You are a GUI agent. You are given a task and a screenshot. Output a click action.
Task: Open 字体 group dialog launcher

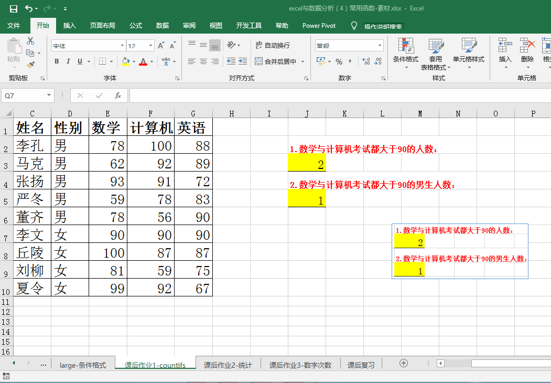pyautogui.click(x=177, y=78)
